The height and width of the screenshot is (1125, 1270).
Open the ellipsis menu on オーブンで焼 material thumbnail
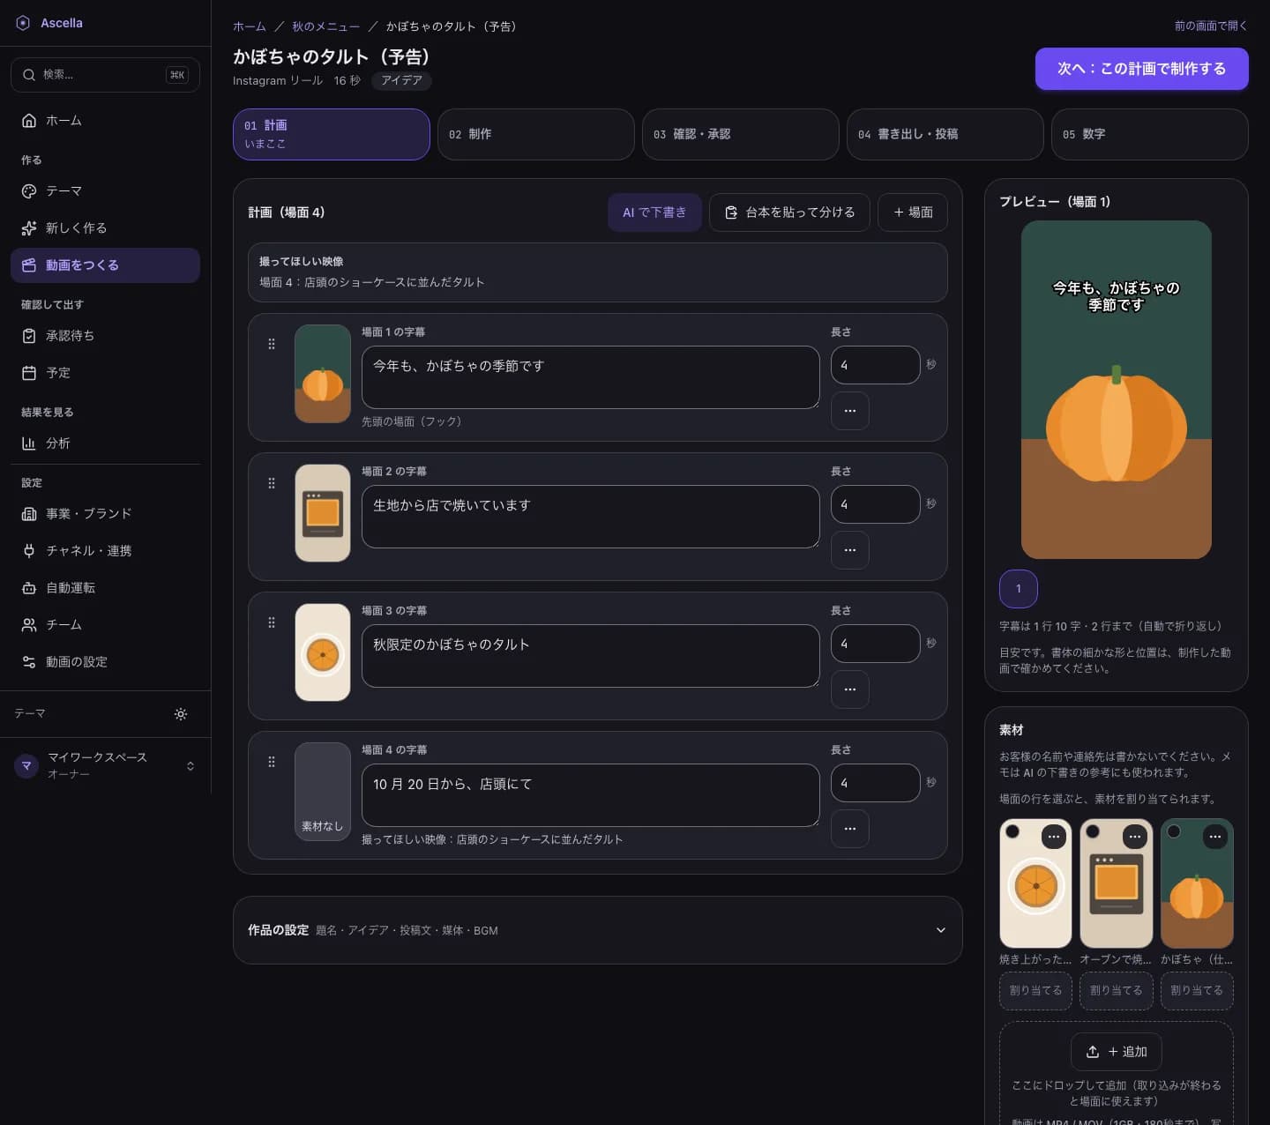click(1135, 836)
